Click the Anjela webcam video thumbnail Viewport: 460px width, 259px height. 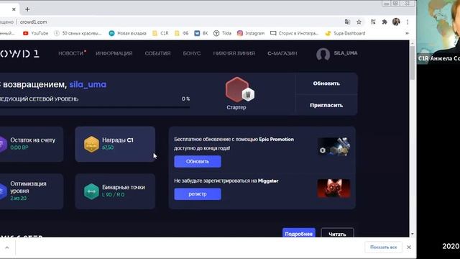438,32
